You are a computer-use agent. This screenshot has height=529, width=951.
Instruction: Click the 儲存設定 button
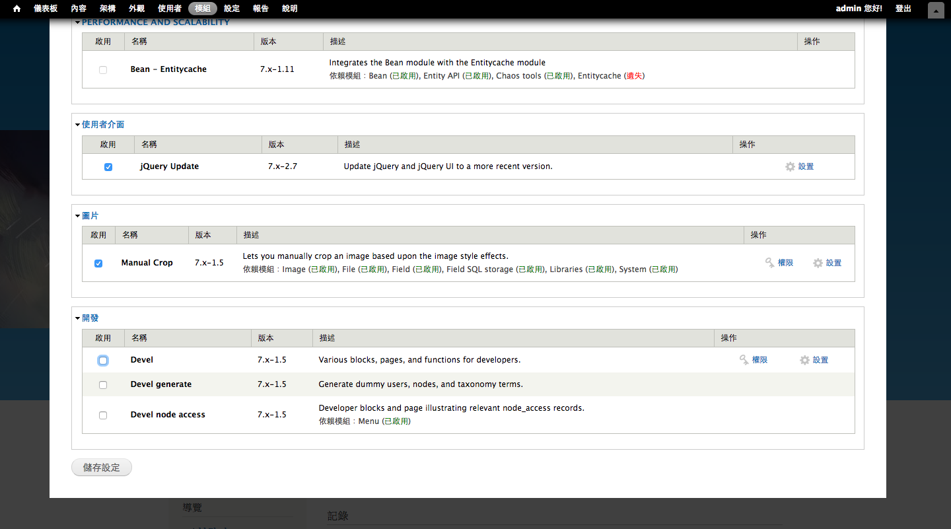(102, 468)
